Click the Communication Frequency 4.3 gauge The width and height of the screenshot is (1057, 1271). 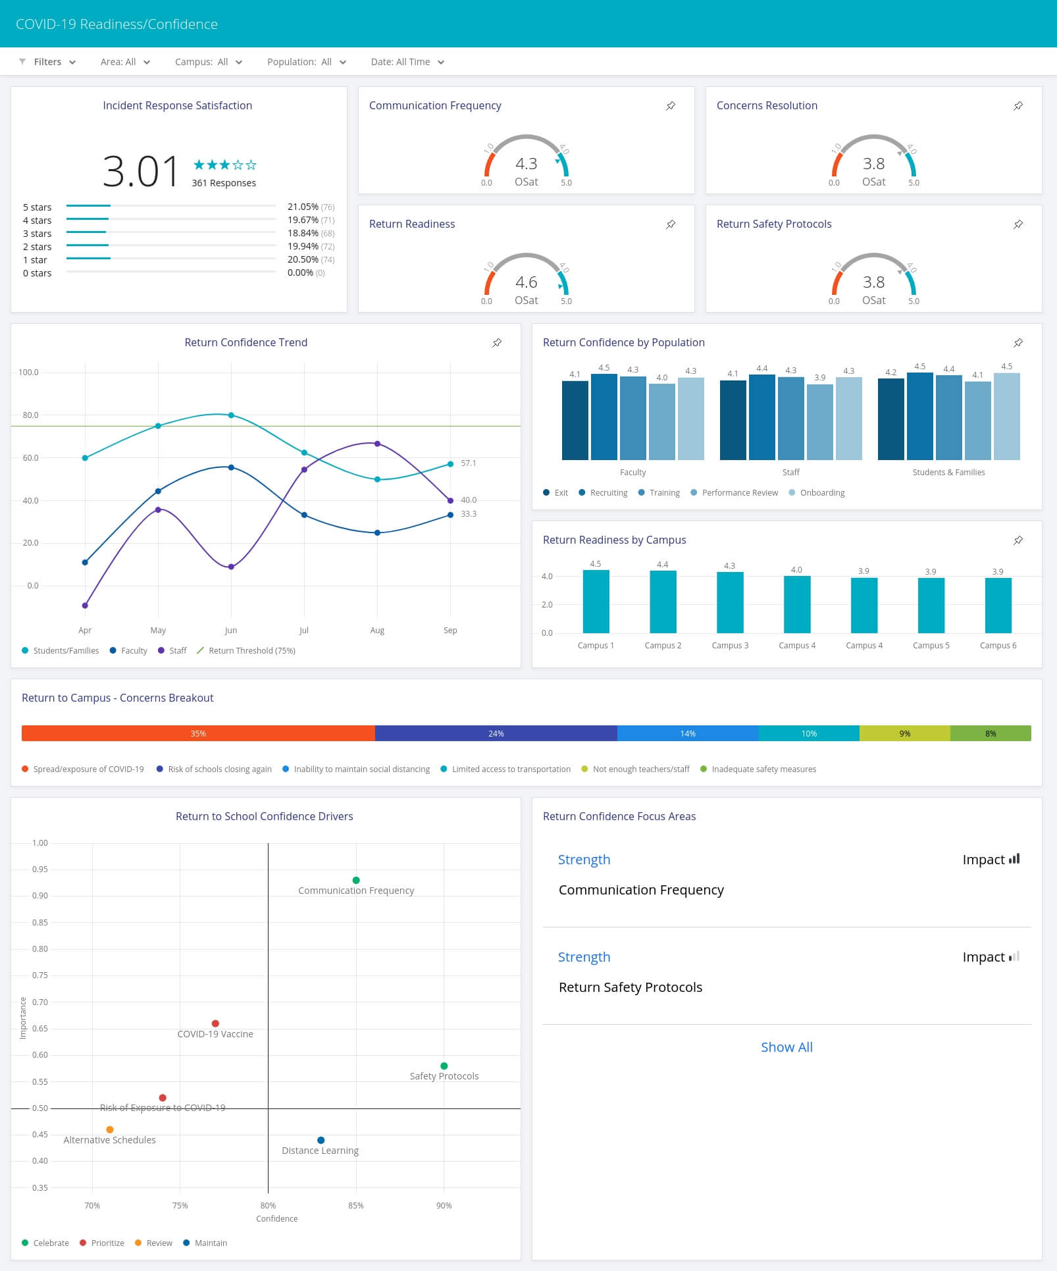[x=527, y=161]
